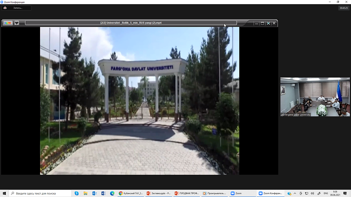The width and height of the screenshot is (351, 197).
Task: Switch to PowerPoint Заставка.pptx window
Action: [159, 194]
